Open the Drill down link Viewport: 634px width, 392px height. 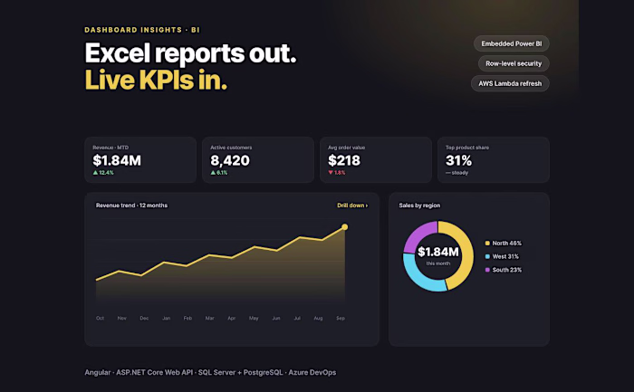(x=352, y=206)
